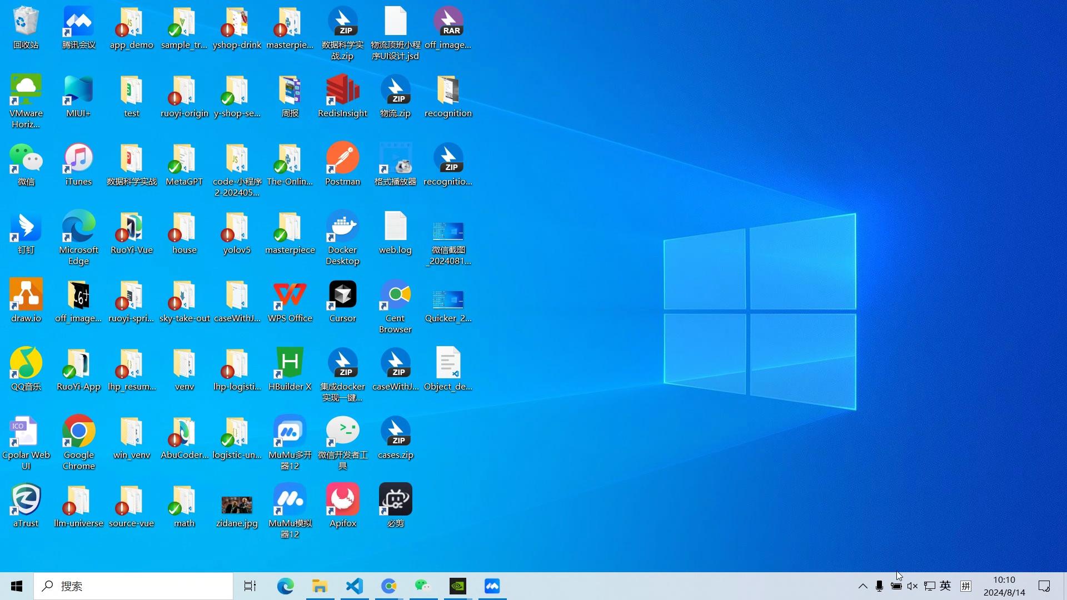The image size is (1067, 600).
Task: Select the 周报 folder
Action: click(290, 96)
